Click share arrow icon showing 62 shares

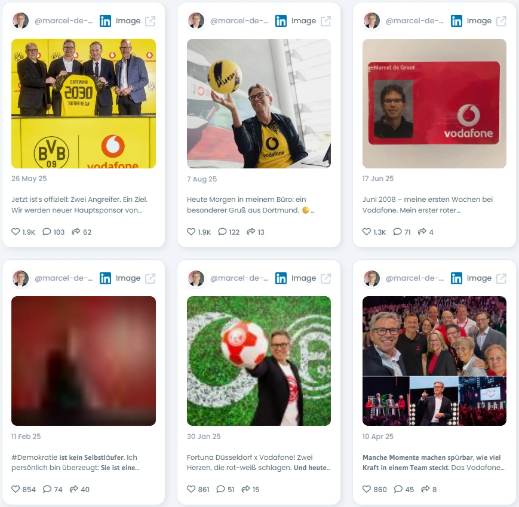pos(76,232)
